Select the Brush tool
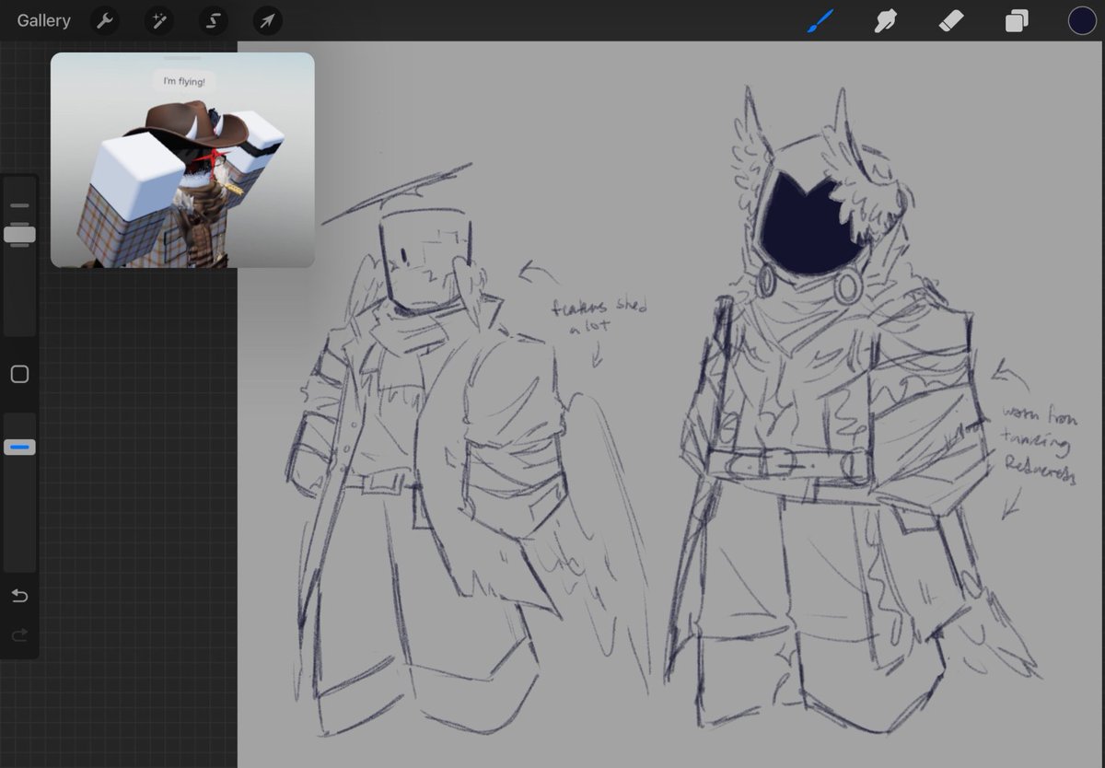 pyautogui.click(x=819, y=20)
